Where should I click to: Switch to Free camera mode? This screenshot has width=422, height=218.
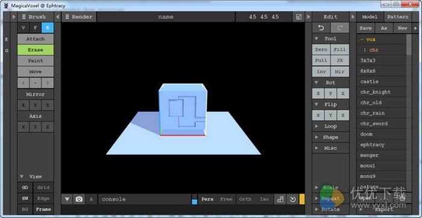click(226, 199)
